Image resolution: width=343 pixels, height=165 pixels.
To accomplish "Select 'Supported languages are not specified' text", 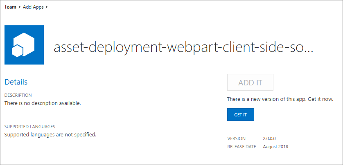I will [x=50, y=134].
